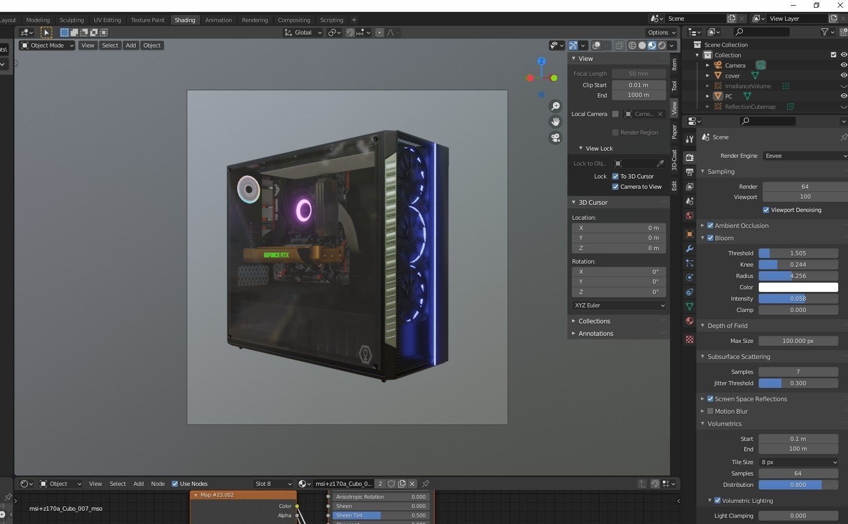
Task: Open the Object Mode dropdown
Action: point(47,45)
